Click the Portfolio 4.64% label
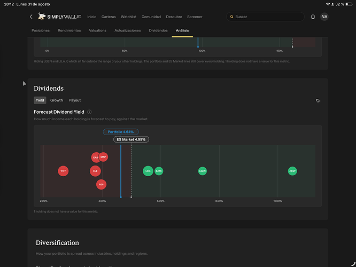This screenshot has height=267, width=356. [121, 132]
